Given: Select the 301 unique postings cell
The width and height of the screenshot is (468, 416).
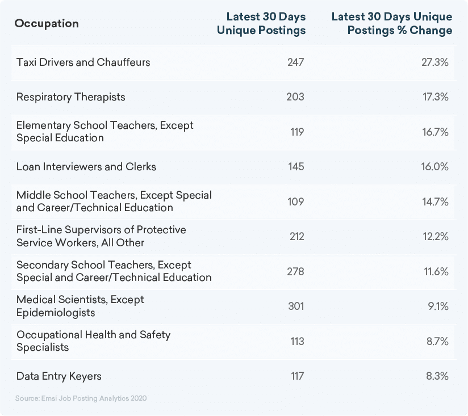Looking at the screenshot, I should point(295,306).
